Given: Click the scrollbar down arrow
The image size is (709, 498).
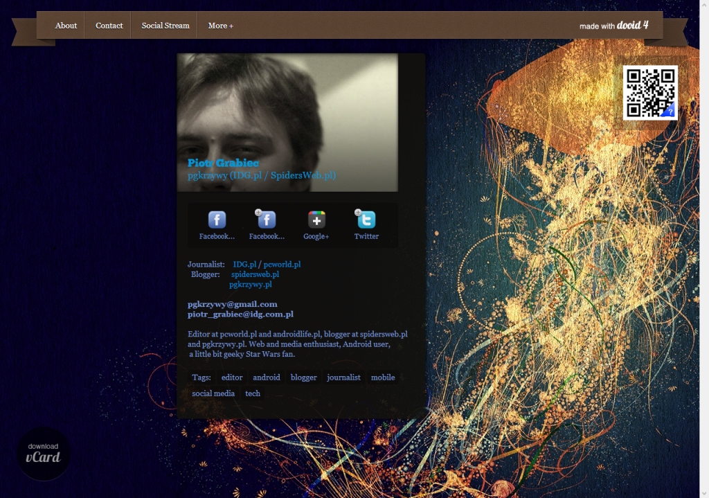Looking at the screenshot, I should 704,493.
